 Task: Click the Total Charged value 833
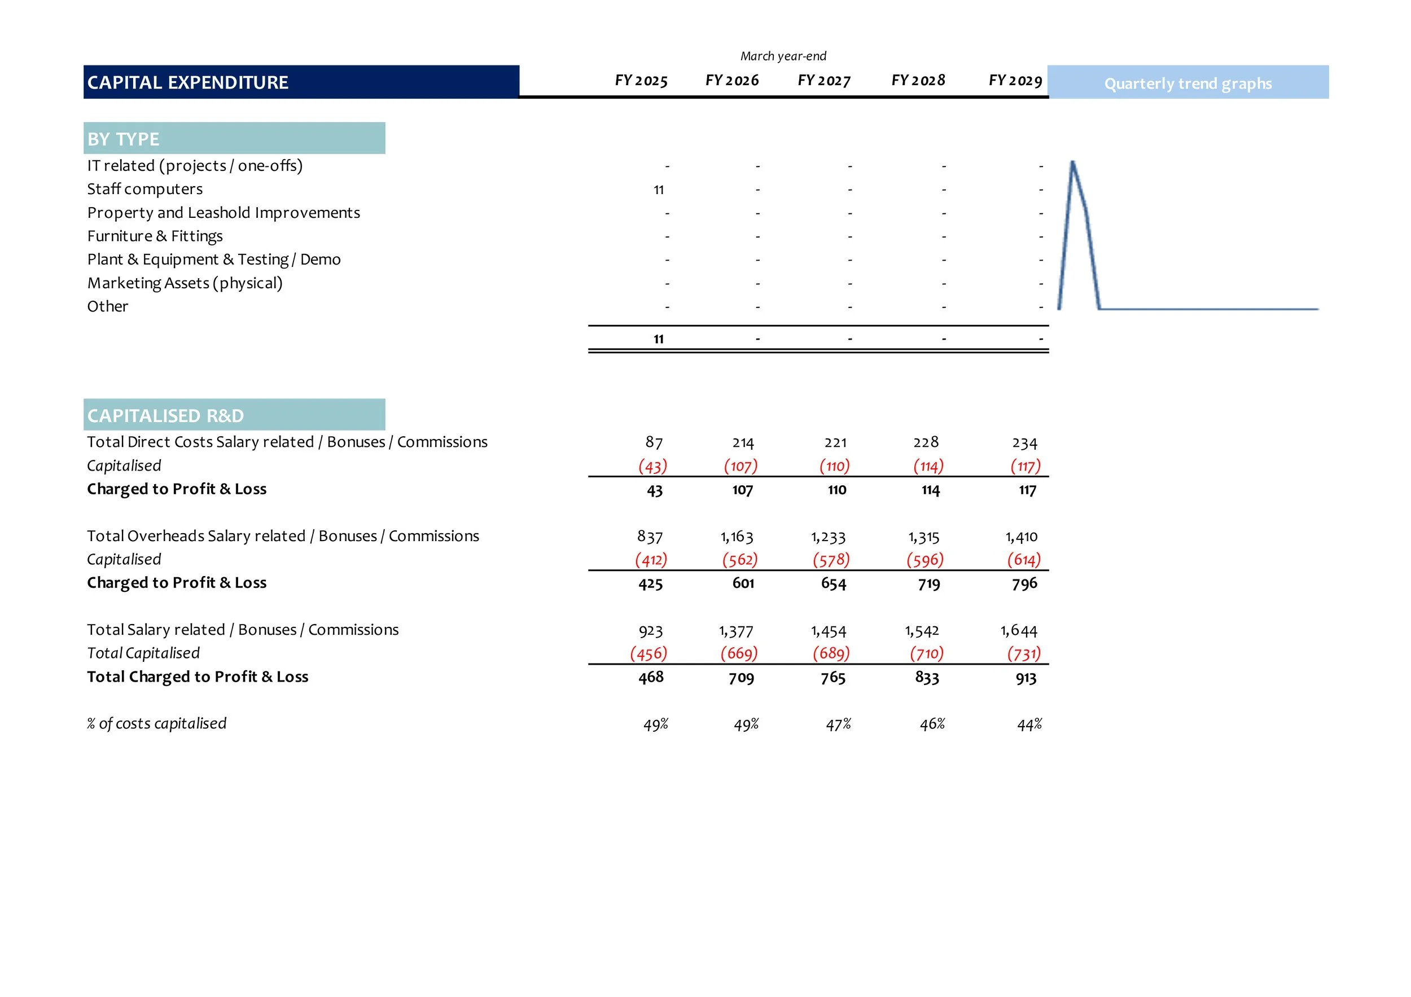pyautogui.click(x=927, y=678)
